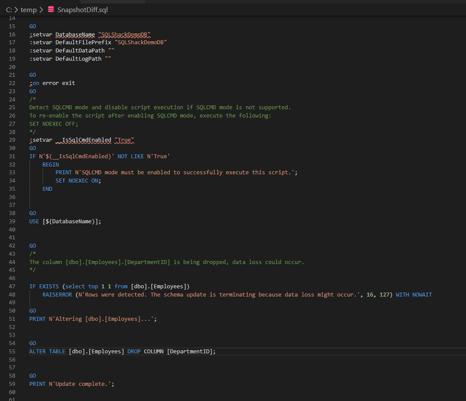
Task: Click the chevron between C: and temp
Action: pyautogui.click(x=16, y=10)
